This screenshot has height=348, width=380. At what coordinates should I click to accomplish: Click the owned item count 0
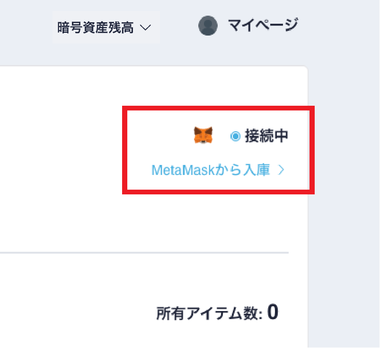coord(273,312)
